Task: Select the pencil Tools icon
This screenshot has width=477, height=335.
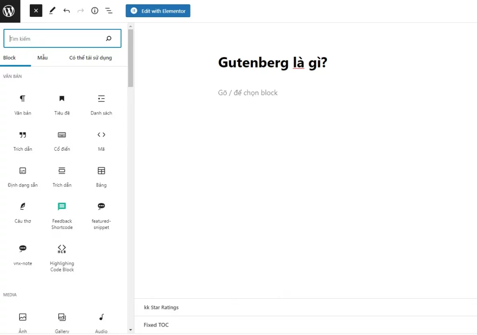Action: coord(52,11)
